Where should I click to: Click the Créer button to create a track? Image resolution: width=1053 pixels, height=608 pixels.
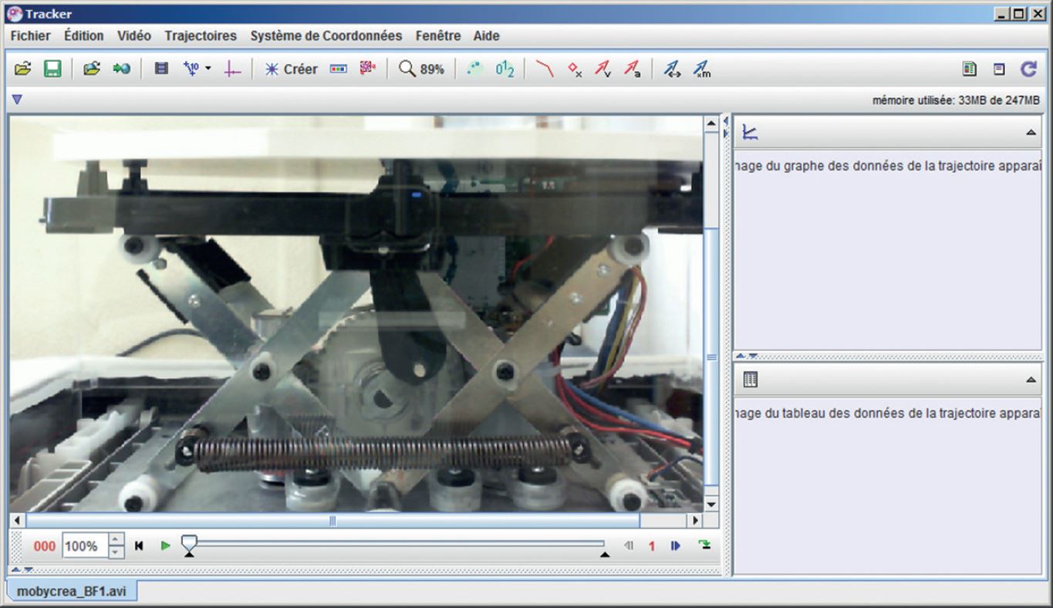pos(292,69)
